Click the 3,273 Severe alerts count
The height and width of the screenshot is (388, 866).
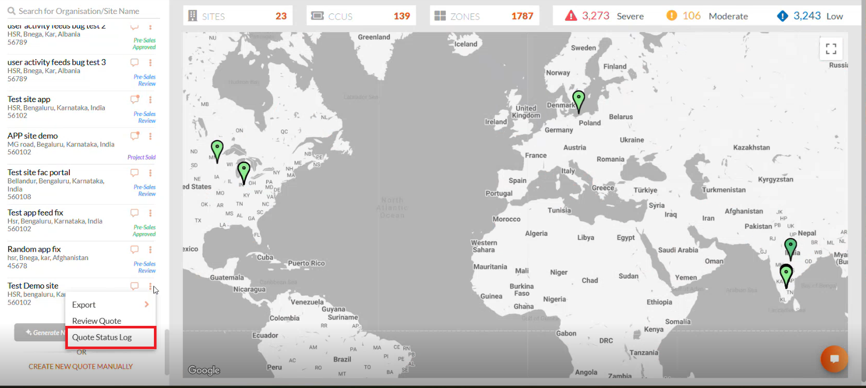click(x=595, y=16)
